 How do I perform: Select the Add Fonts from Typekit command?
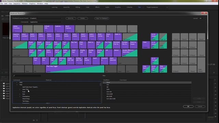(30, 87)
